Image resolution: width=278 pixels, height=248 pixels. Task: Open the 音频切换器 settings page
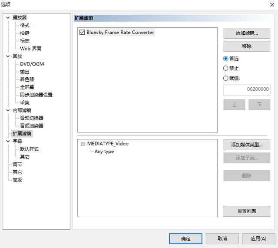click(x=32, y=118)
